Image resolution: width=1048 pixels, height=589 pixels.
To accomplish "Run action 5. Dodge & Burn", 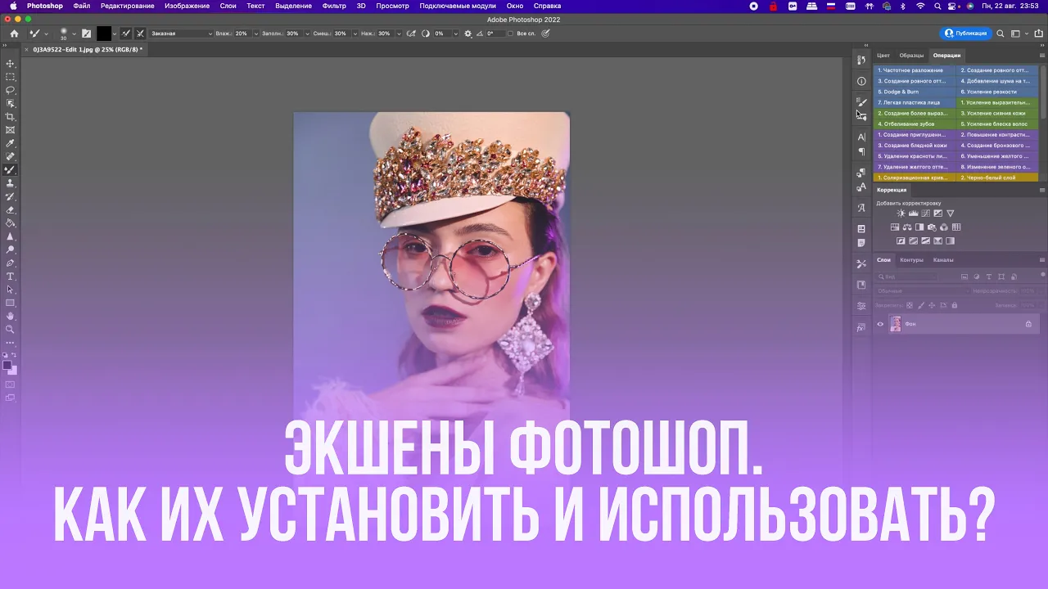I will pos(915,92).
